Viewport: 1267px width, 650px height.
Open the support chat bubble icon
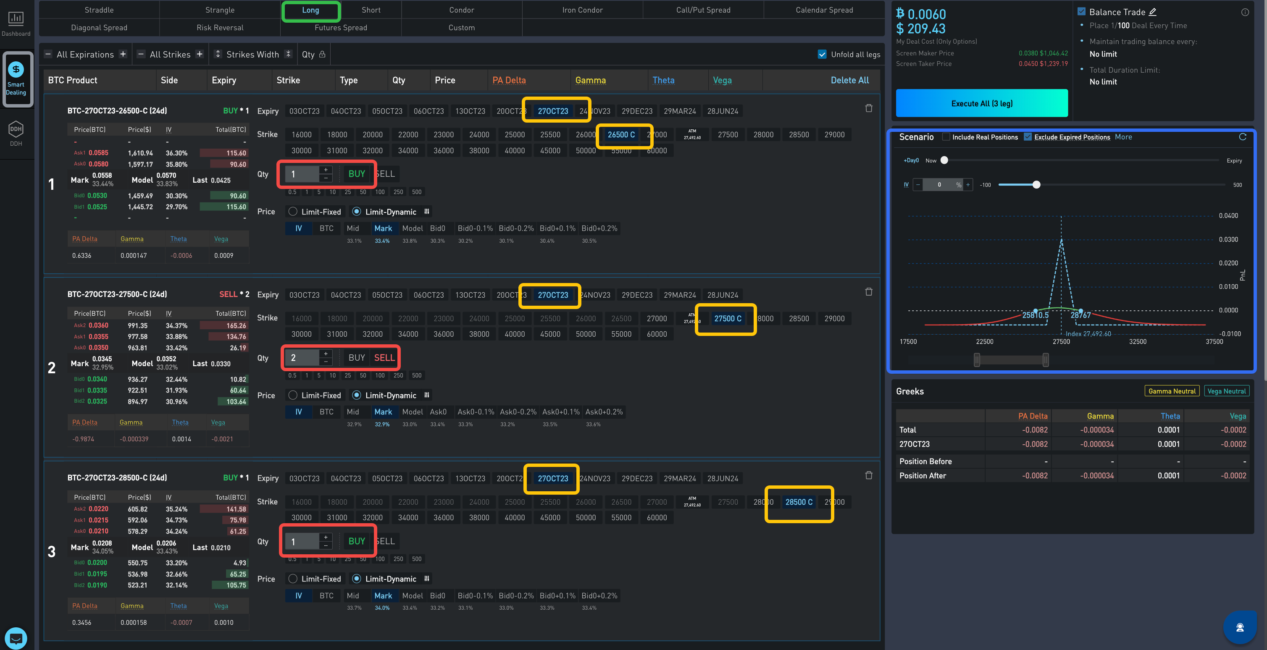click(x=16, y=638)
